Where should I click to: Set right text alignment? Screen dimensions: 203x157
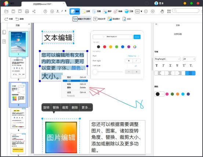(180, 73)
